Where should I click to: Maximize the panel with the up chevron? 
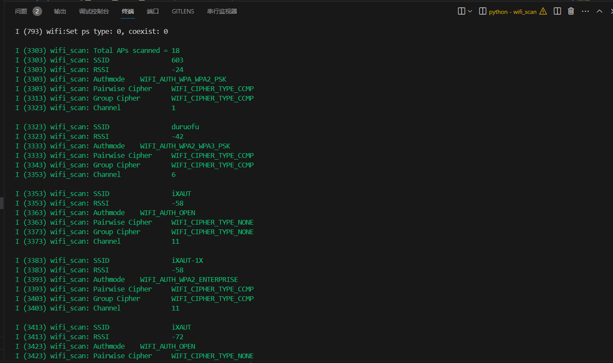[x=600, y=11]
